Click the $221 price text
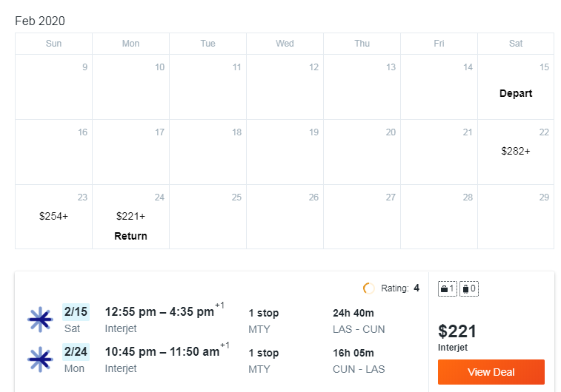Screen dimensions: 561x392 (457, 331)
